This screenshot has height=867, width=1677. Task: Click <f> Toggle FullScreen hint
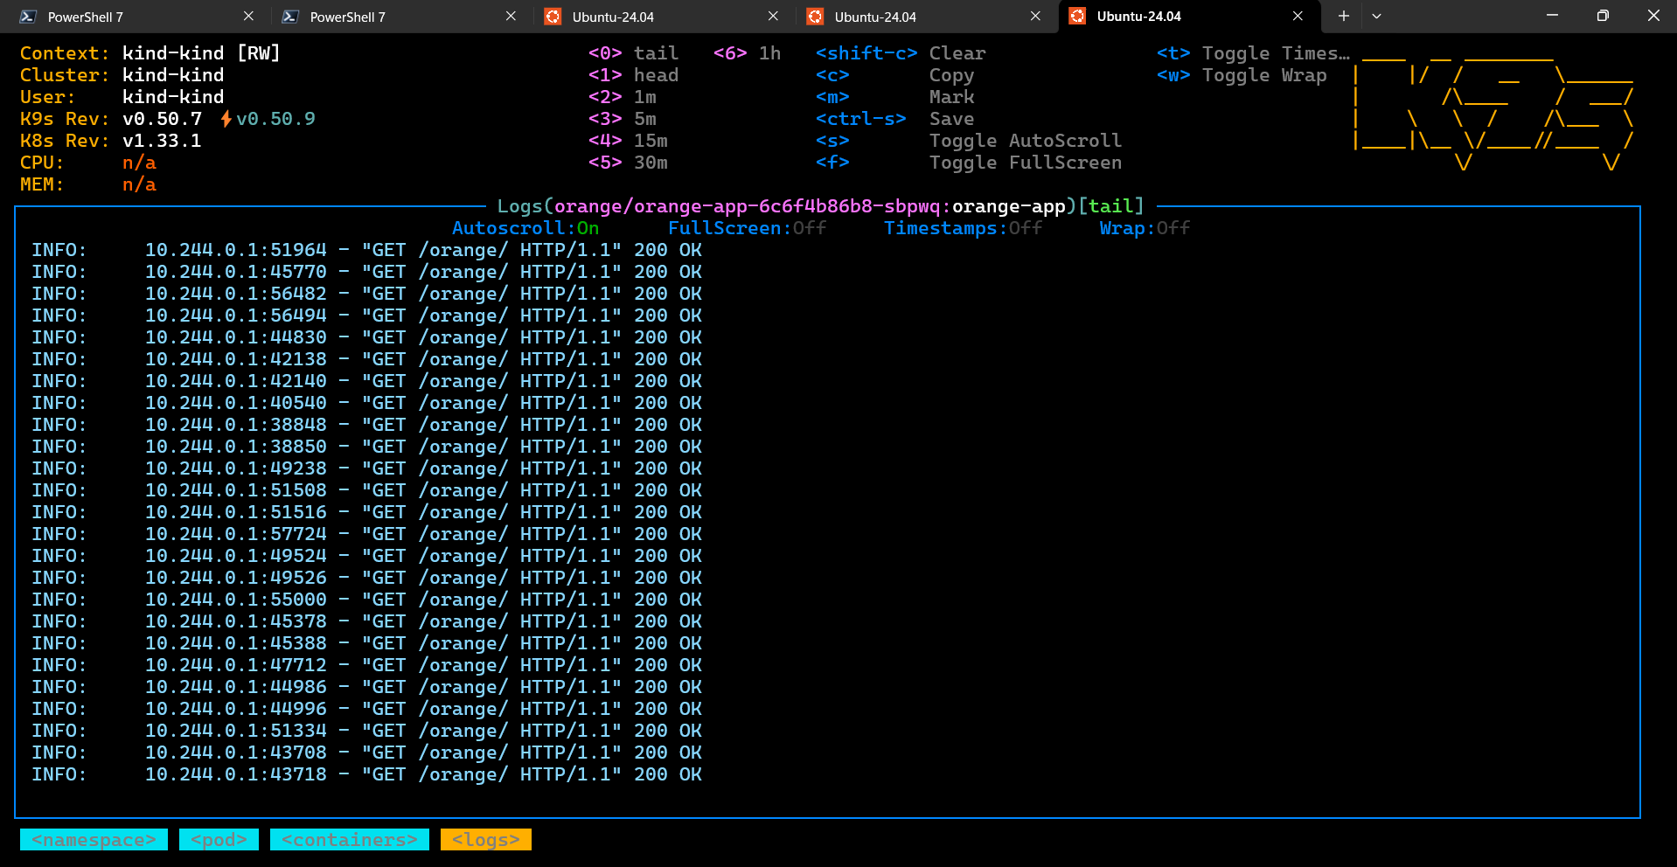969,163
